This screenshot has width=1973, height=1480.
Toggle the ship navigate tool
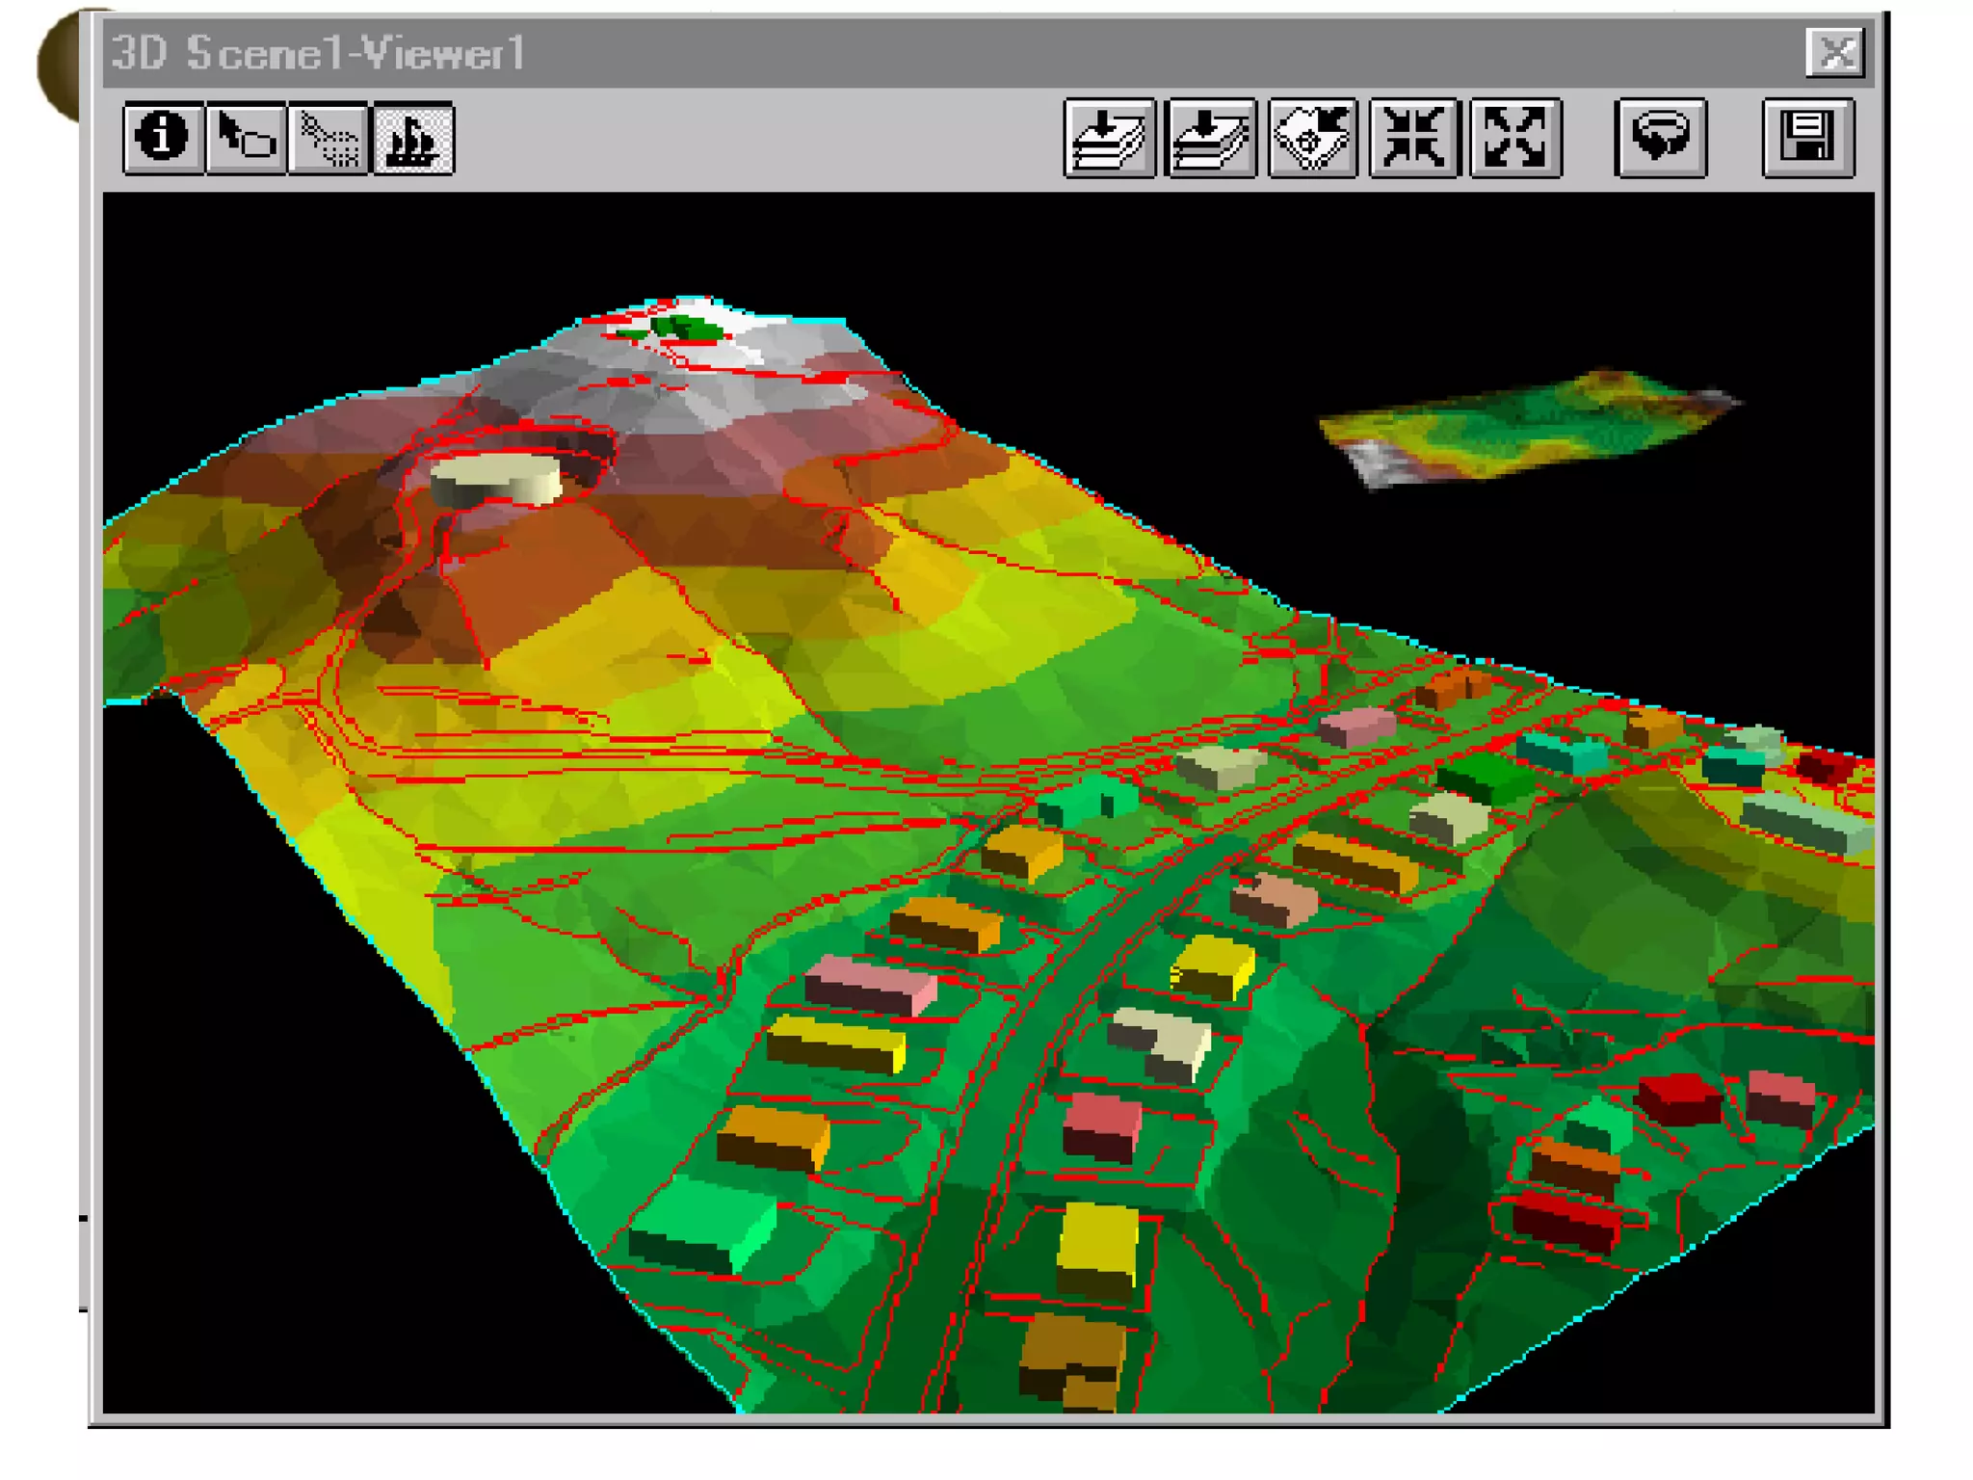pyautogui.click(x=413, y=138)
